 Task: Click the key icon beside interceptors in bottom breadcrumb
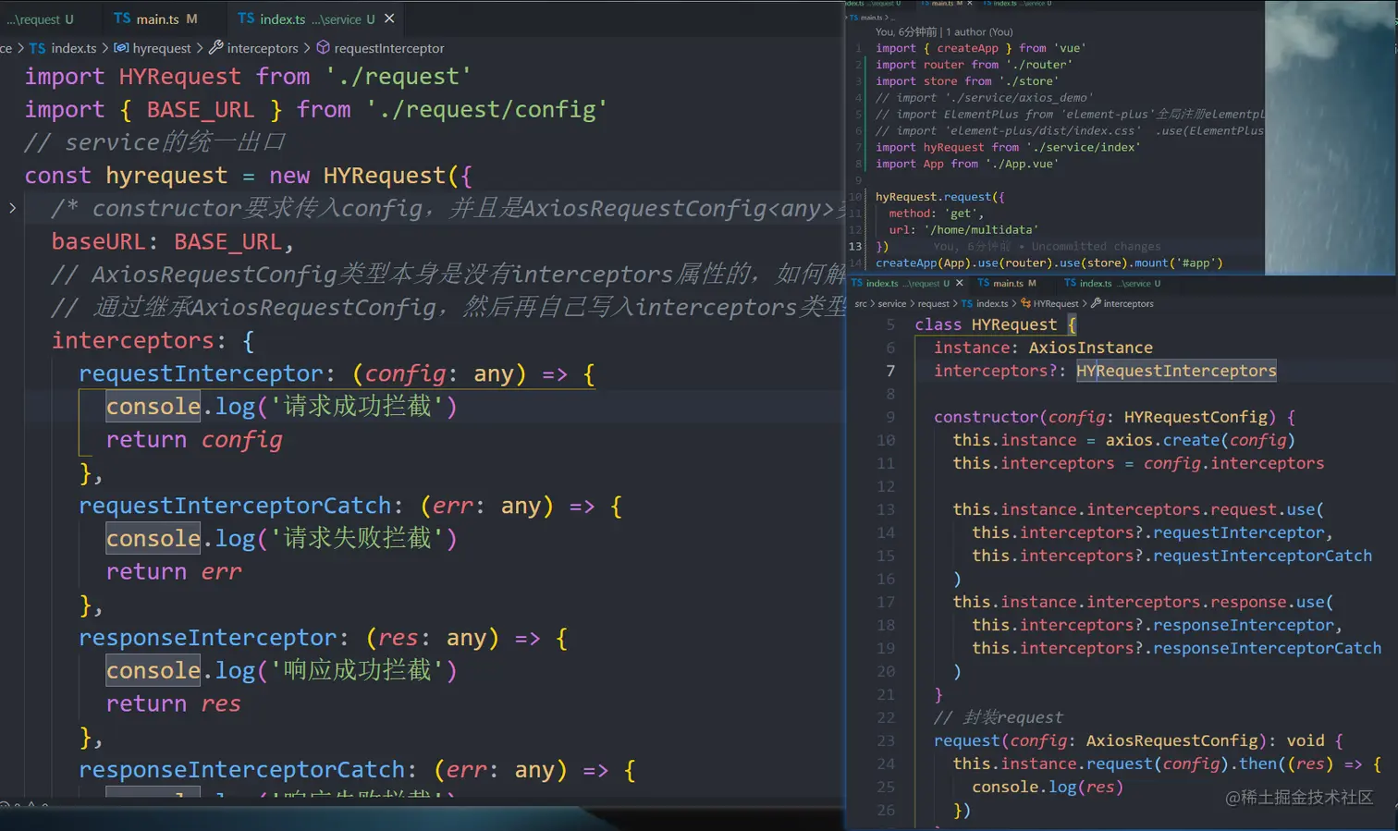coord(1096,304)
